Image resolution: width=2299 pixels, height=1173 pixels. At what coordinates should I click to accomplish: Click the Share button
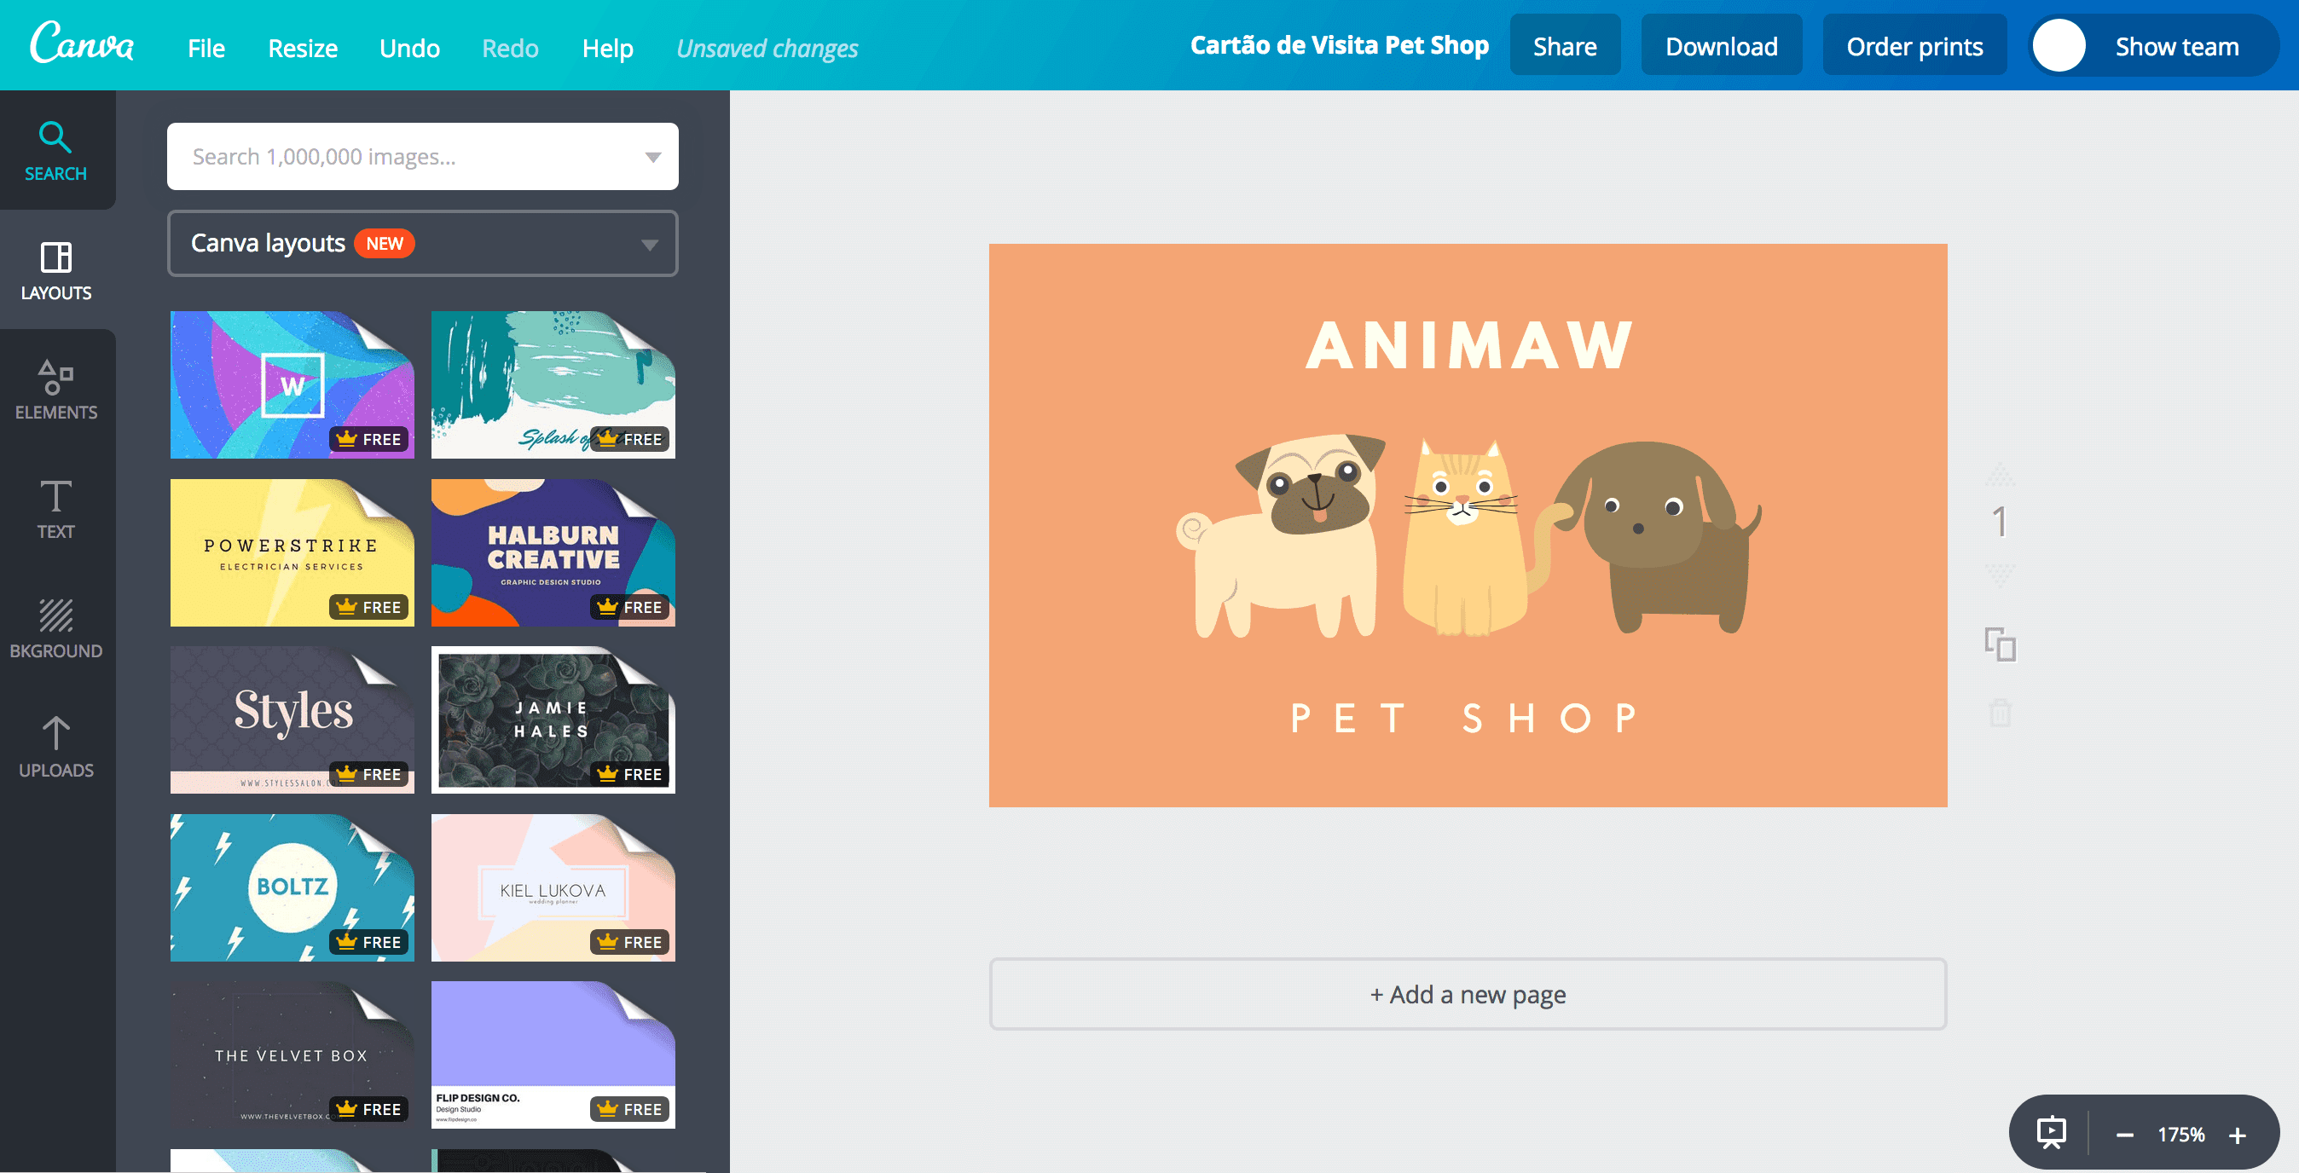[x=1565, y=45]
